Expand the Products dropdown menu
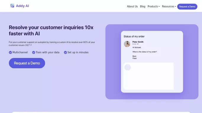202x113 pixels. tap(153, 6)
